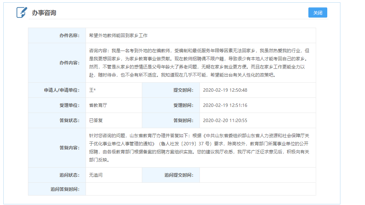Click the pen-and-paper icon beside 办事咨询

coord(22,12)
